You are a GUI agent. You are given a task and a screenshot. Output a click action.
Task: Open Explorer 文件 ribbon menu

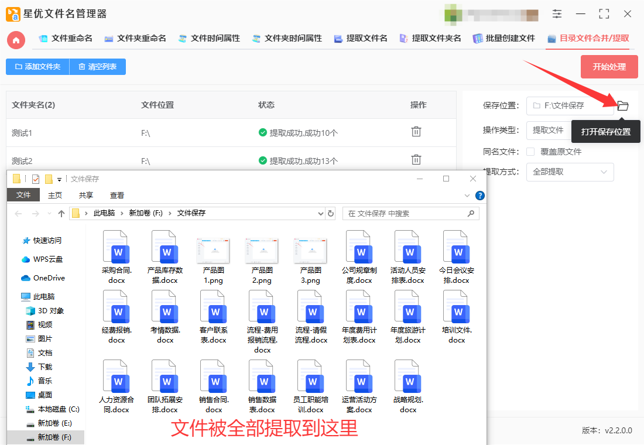click(23, 195)
